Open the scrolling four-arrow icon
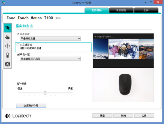164x124 pixels. tap(8, 46)
